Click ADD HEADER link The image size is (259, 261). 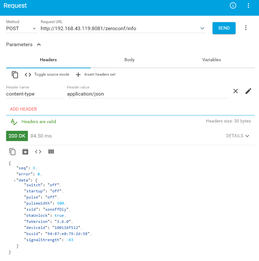coord(23,109)
